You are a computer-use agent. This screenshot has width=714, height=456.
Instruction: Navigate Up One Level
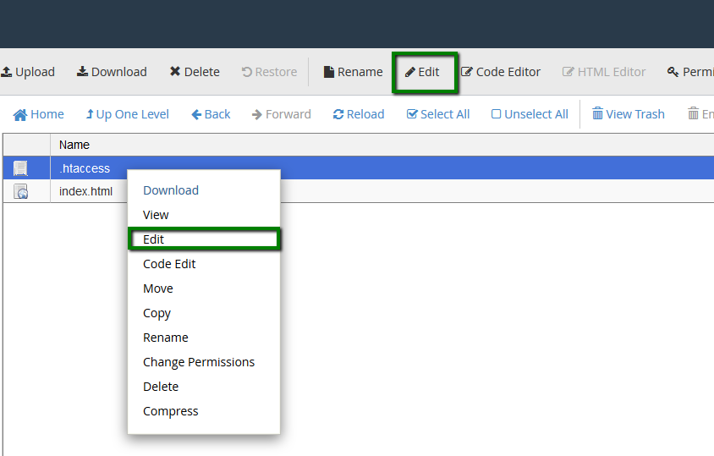127,114
